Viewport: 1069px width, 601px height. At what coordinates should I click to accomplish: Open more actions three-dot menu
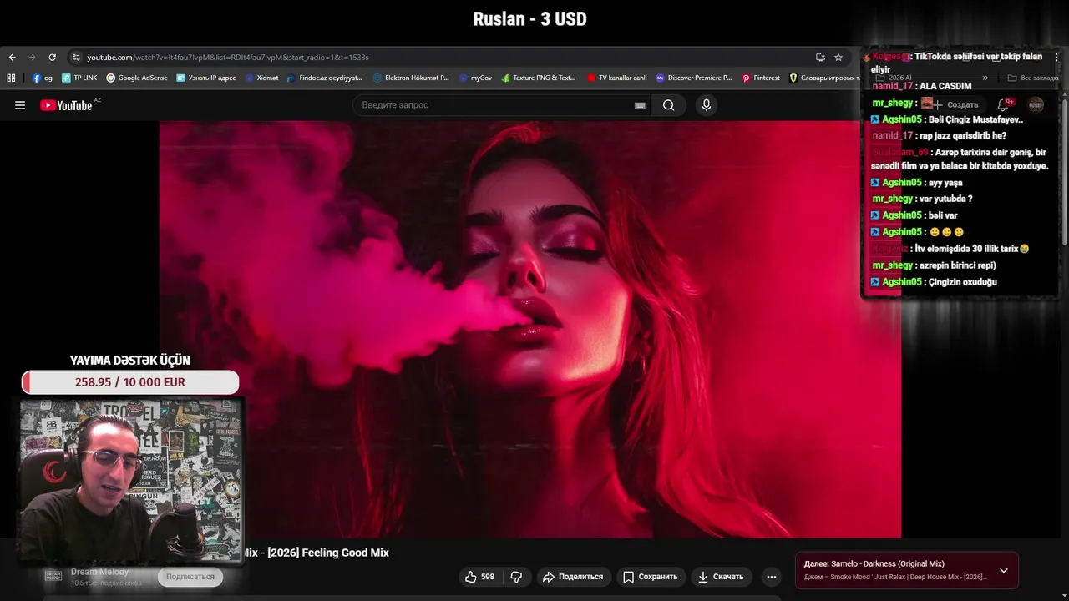coord(772,577)
